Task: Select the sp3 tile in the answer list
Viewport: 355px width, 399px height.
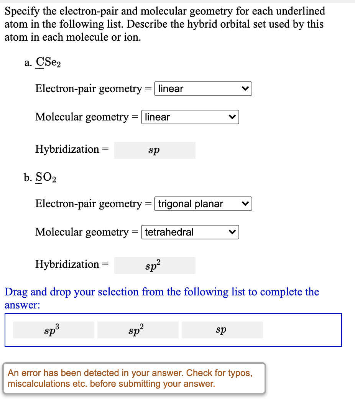Action: (53, 330)
